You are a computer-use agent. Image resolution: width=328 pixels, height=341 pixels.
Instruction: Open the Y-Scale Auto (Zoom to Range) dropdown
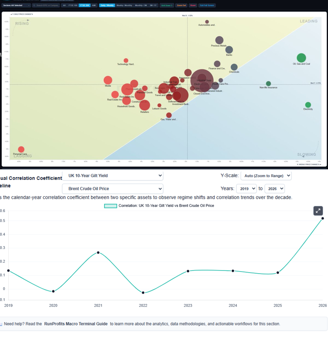pos(266,176)
